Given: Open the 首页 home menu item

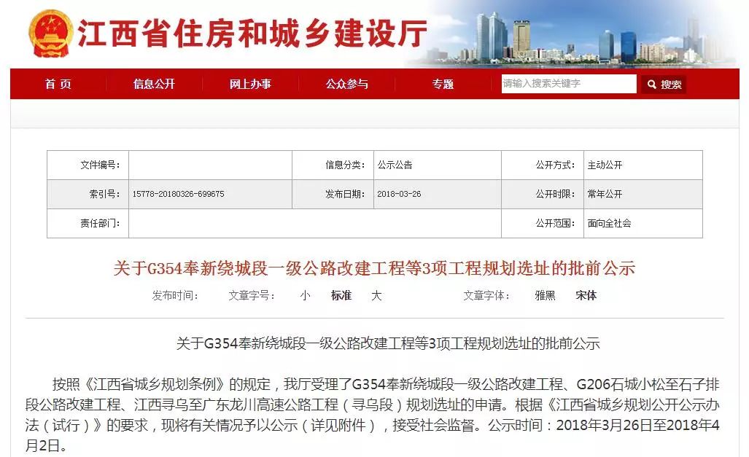Looking at the screenshot, I should click(58, 85).
